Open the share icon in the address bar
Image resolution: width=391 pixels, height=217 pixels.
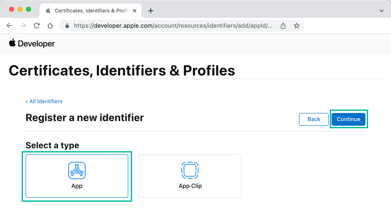(x=283, y=26)
